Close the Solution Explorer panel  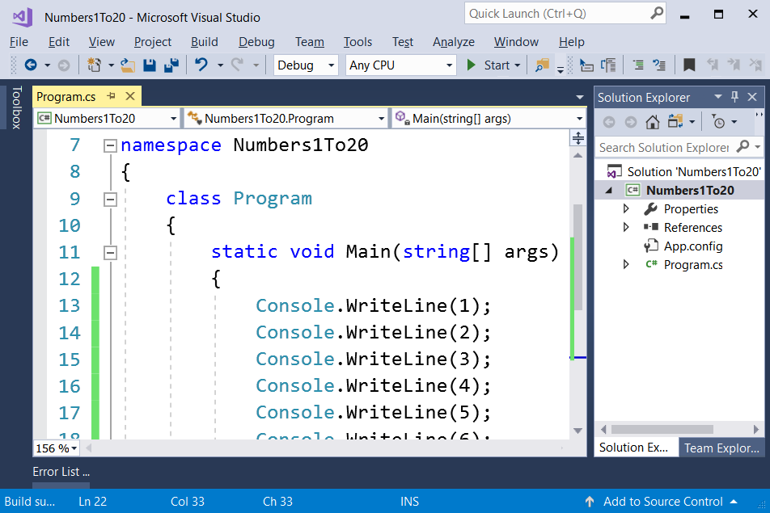[752, 97]
